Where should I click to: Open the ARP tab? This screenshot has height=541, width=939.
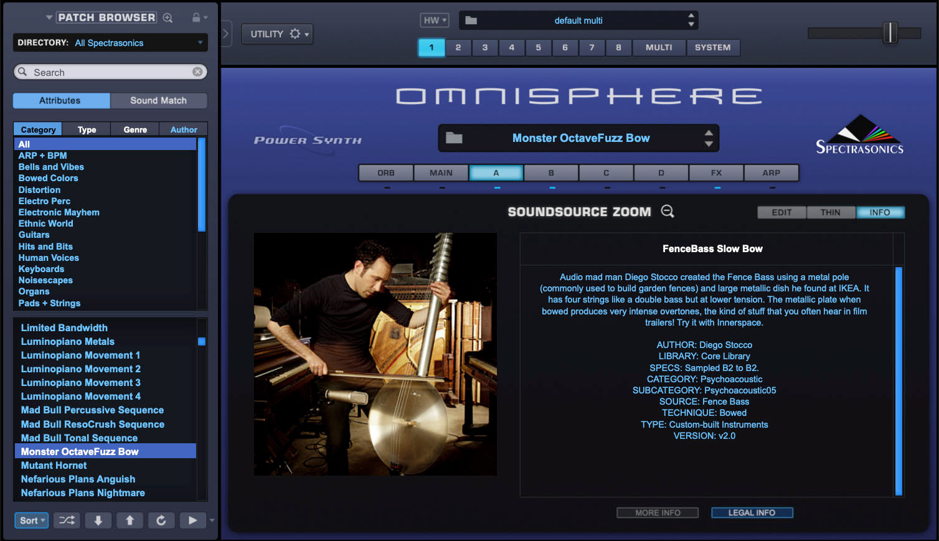click(x=771, y=172)
